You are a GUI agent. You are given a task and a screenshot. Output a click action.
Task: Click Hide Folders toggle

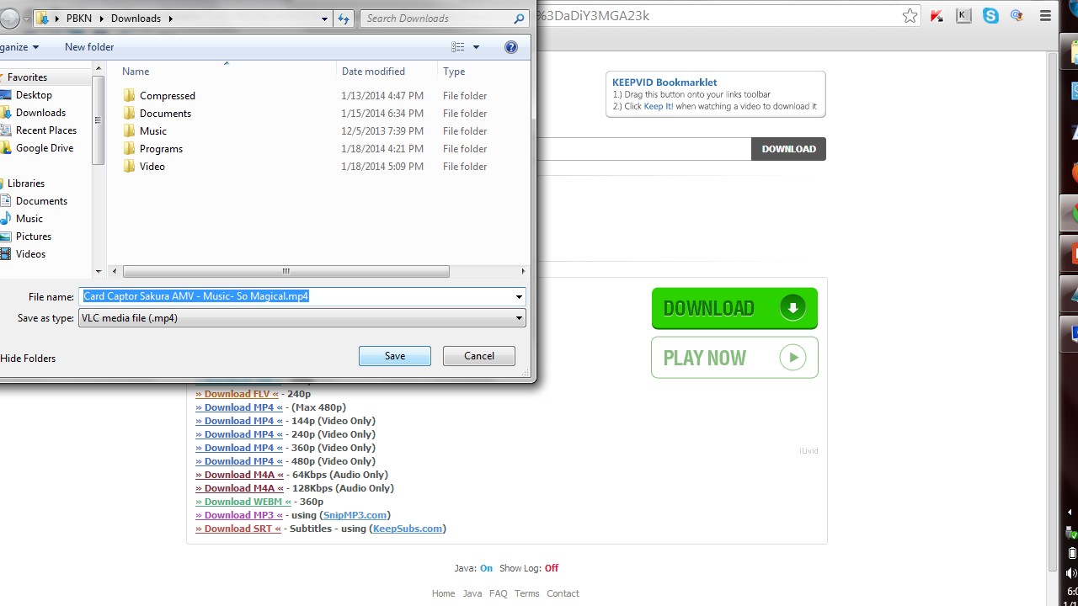coord(28,359)
